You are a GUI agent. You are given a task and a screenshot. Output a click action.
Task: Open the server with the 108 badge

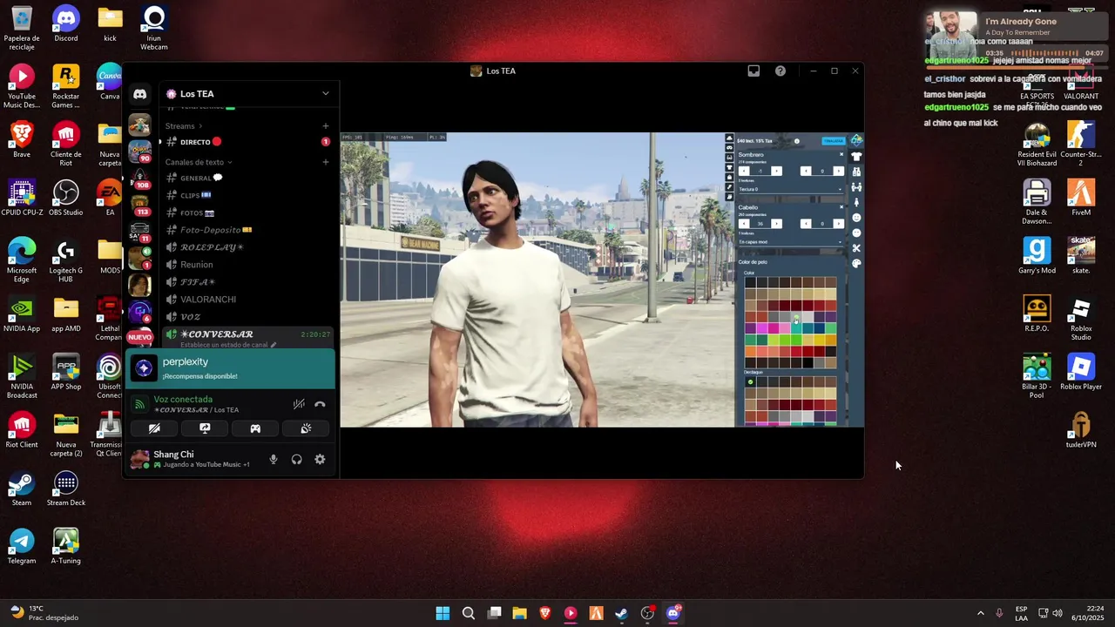click(139, 179)
